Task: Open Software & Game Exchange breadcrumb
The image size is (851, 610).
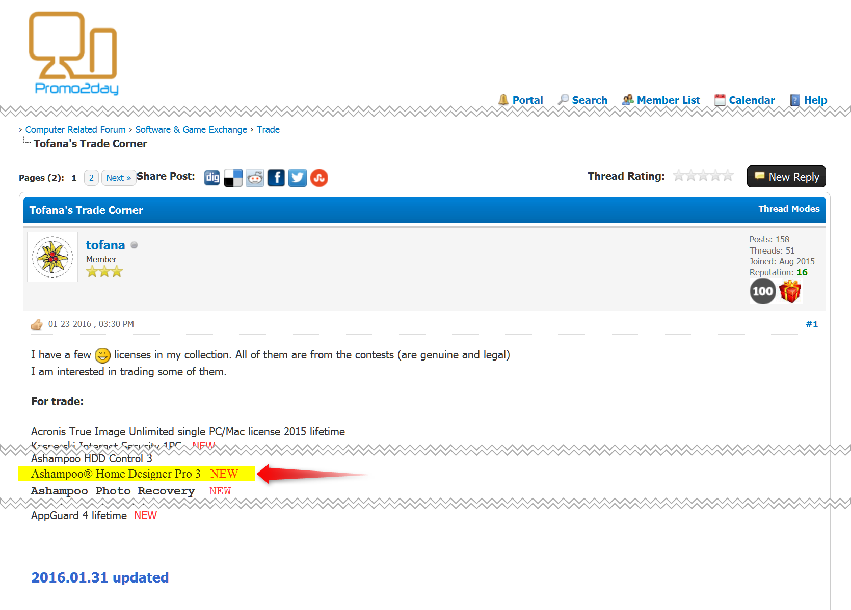Action: click(191, 130)
